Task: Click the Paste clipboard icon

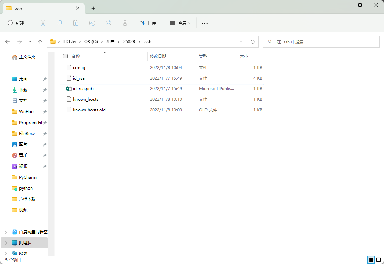Action: (x=76, y=23)
